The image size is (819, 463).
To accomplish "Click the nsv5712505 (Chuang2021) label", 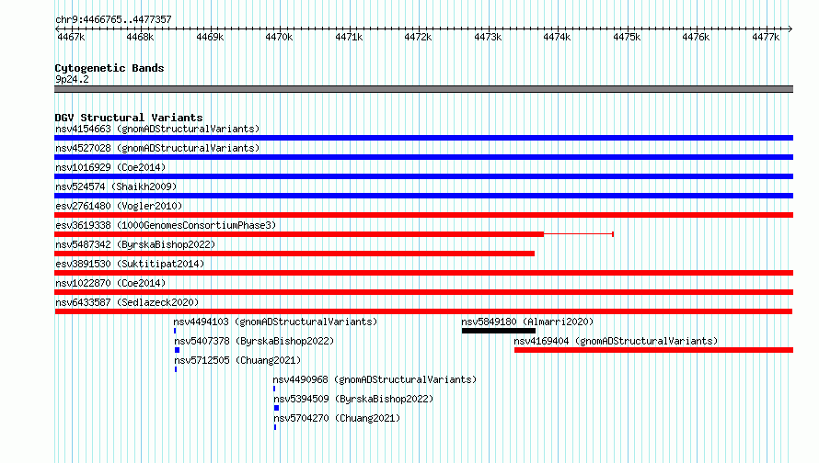I will 237,360.
